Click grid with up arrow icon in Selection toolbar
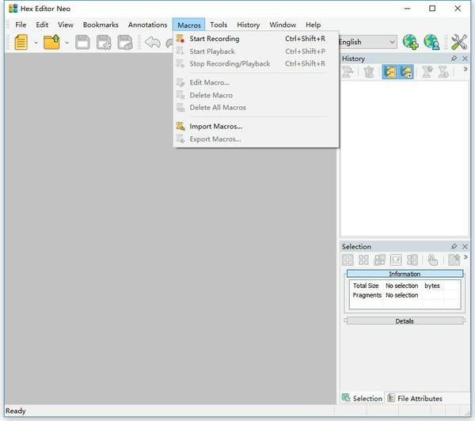 point(454,260)
